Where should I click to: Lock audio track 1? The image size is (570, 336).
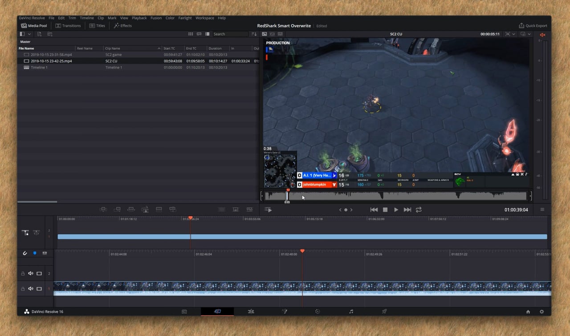(x=23, y=288)
